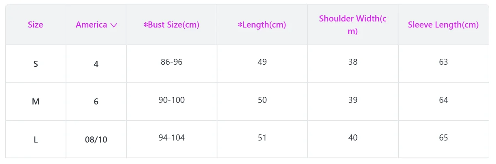The image size is (496, 164).
Task: Click the 86-96 bust size cell
Action: 171,62
